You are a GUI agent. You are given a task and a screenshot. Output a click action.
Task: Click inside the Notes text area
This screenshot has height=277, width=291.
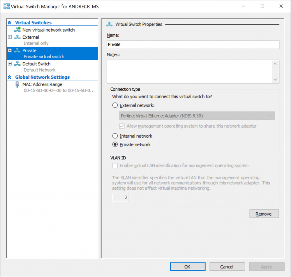point(189,72)
